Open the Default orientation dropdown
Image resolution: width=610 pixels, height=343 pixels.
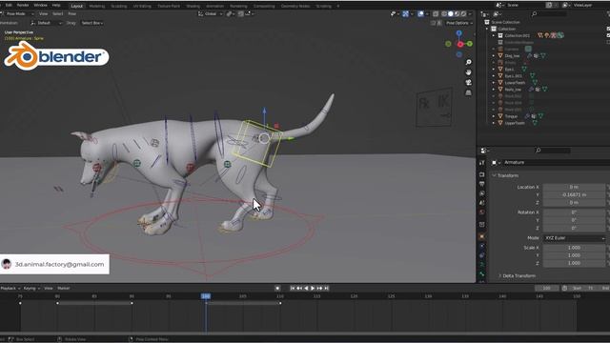(46, 23)
